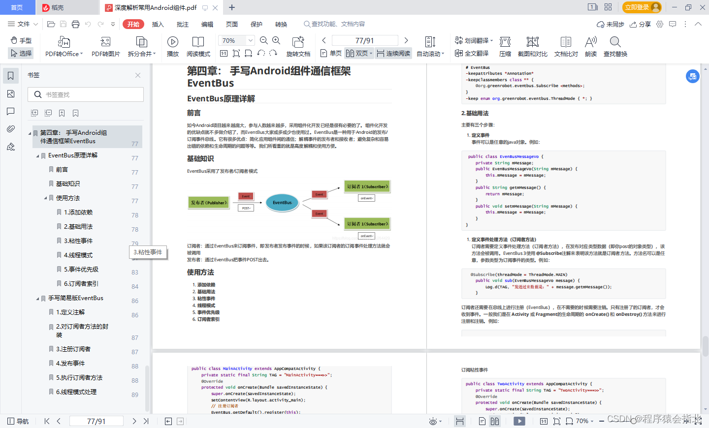The image size is (709, 428).
Task: Toggle 双页 two-page view
Action: [x=359, y=53]
